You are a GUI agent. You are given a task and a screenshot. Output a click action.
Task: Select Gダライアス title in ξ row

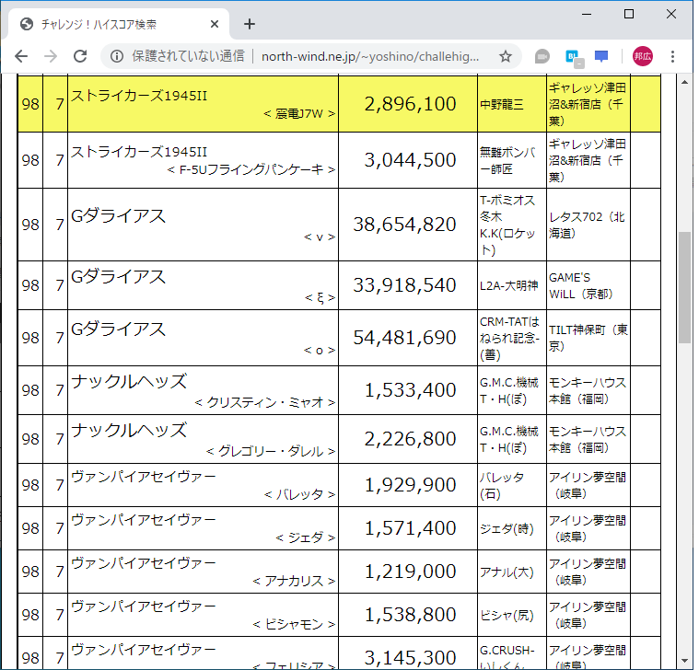click(x=118, y=277)
